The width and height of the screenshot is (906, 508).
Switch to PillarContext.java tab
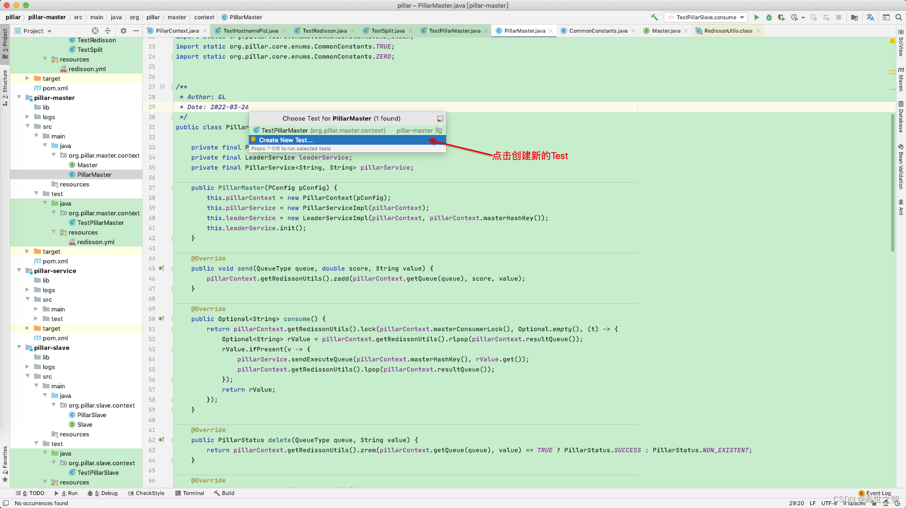tap(177, 31)
